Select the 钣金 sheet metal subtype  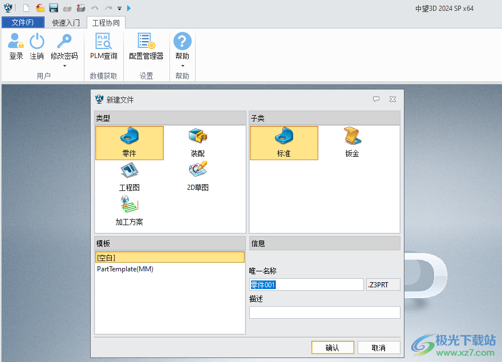click(x=352, y=143)
